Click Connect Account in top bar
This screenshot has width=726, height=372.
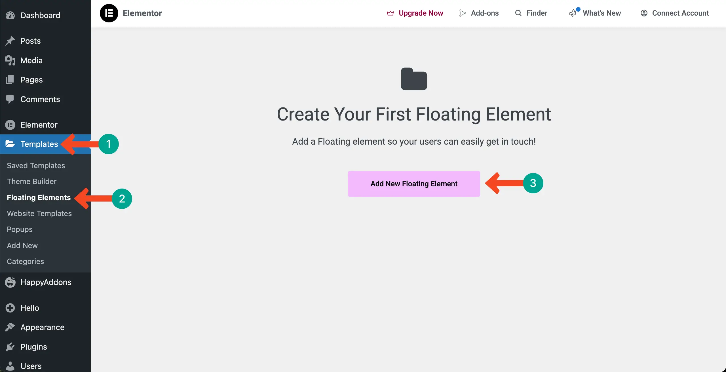coord(680,13)
